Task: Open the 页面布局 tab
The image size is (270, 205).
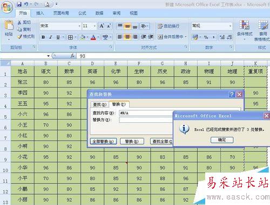Action: pos(61,13)
